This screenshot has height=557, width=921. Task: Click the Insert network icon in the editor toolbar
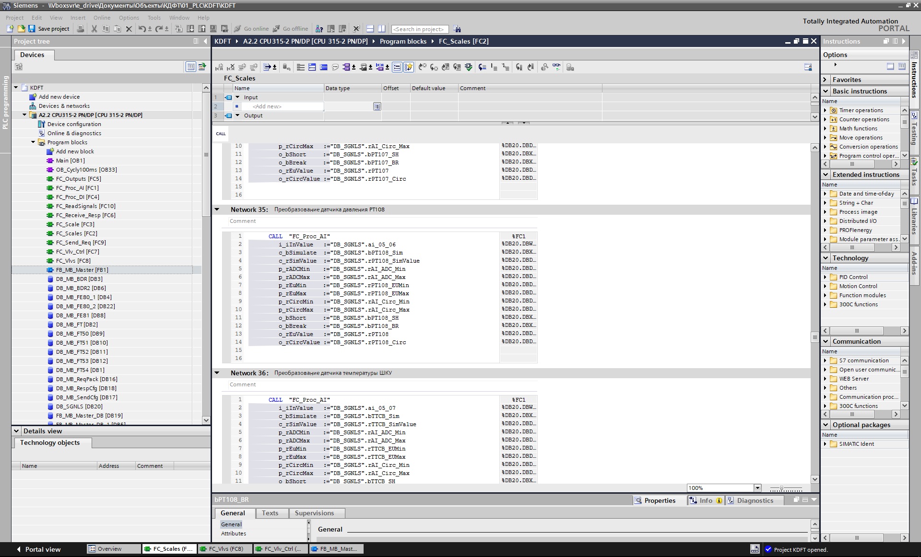point(219,67)
